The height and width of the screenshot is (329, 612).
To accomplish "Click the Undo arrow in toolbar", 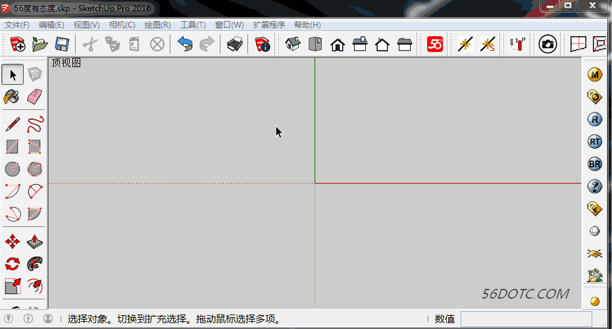I will (185, 44).
